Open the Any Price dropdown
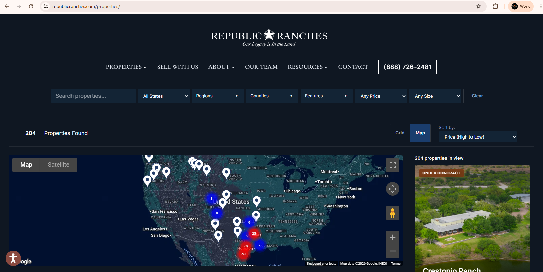Screen dimensions: 543x272 (x=381, y=96)
